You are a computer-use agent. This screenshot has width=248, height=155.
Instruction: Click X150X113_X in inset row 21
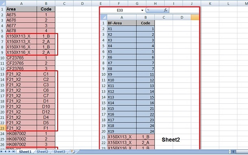[x=122, y=137]
